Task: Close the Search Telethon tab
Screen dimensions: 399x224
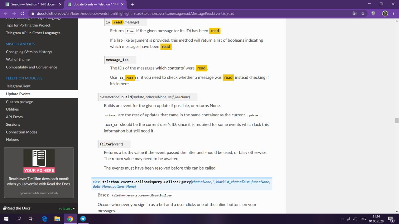Action: pos(60,4)
